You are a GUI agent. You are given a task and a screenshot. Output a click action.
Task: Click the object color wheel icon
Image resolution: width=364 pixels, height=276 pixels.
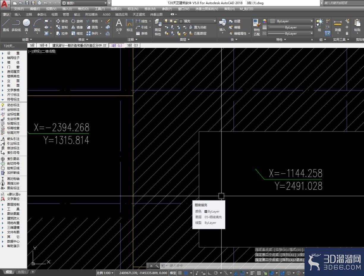(x=264, y=21)
